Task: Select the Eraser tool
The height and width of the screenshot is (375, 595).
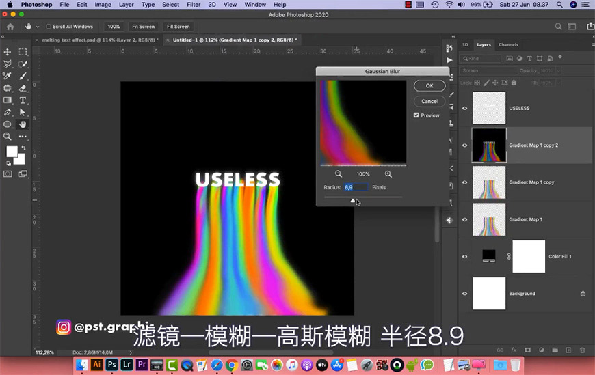Action: [x=23, y=88]
